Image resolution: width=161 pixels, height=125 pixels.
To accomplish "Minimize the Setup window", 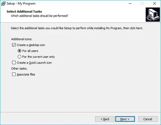I will point(130,4).
